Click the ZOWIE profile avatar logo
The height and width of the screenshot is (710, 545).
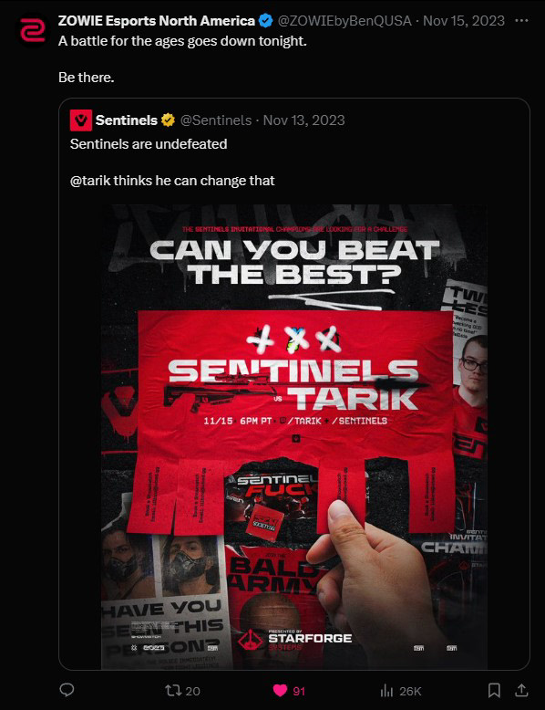(33, 31)
